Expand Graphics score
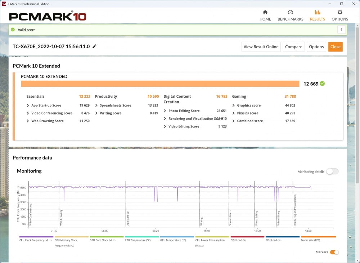The image size is (360, 263). click(234, 106)
